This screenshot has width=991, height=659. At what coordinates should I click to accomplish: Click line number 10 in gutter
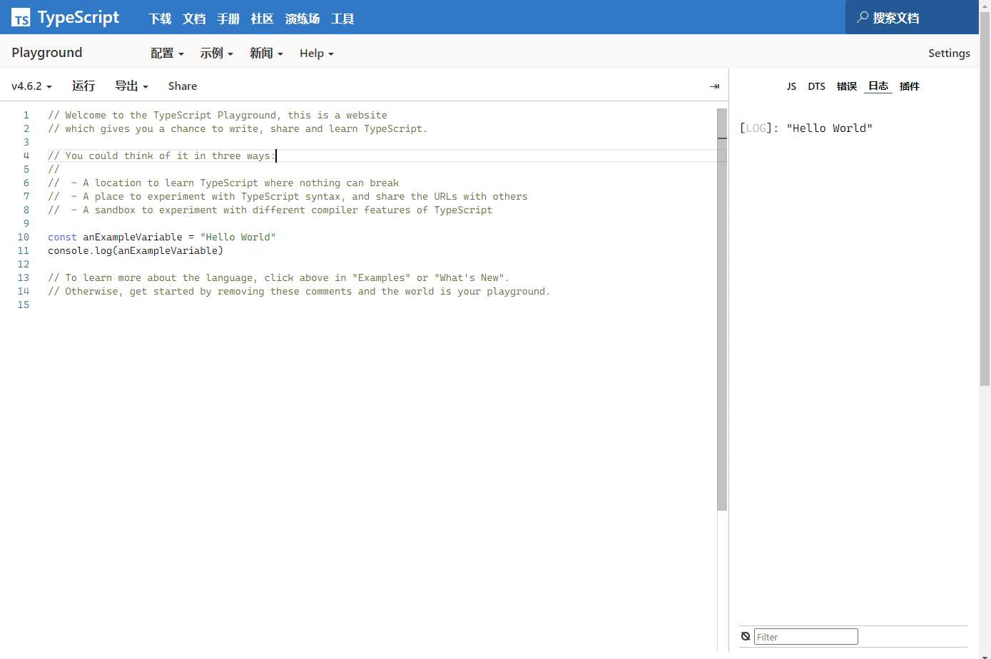[x=24, y=237]
